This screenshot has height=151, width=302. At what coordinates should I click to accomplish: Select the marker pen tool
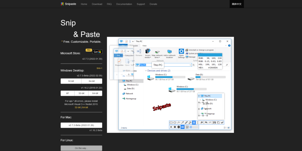pyautogui.click(x=190, y=123)
